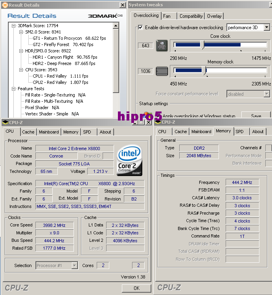Open the Processor #1 selection dropdown

coord(75,265)
